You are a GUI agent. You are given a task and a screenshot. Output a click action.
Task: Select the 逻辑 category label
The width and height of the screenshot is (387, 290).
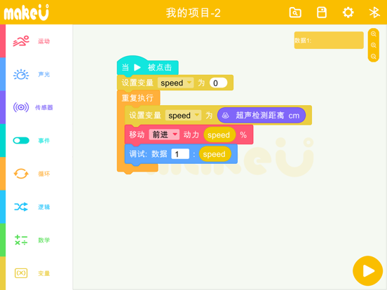[44, 207]
